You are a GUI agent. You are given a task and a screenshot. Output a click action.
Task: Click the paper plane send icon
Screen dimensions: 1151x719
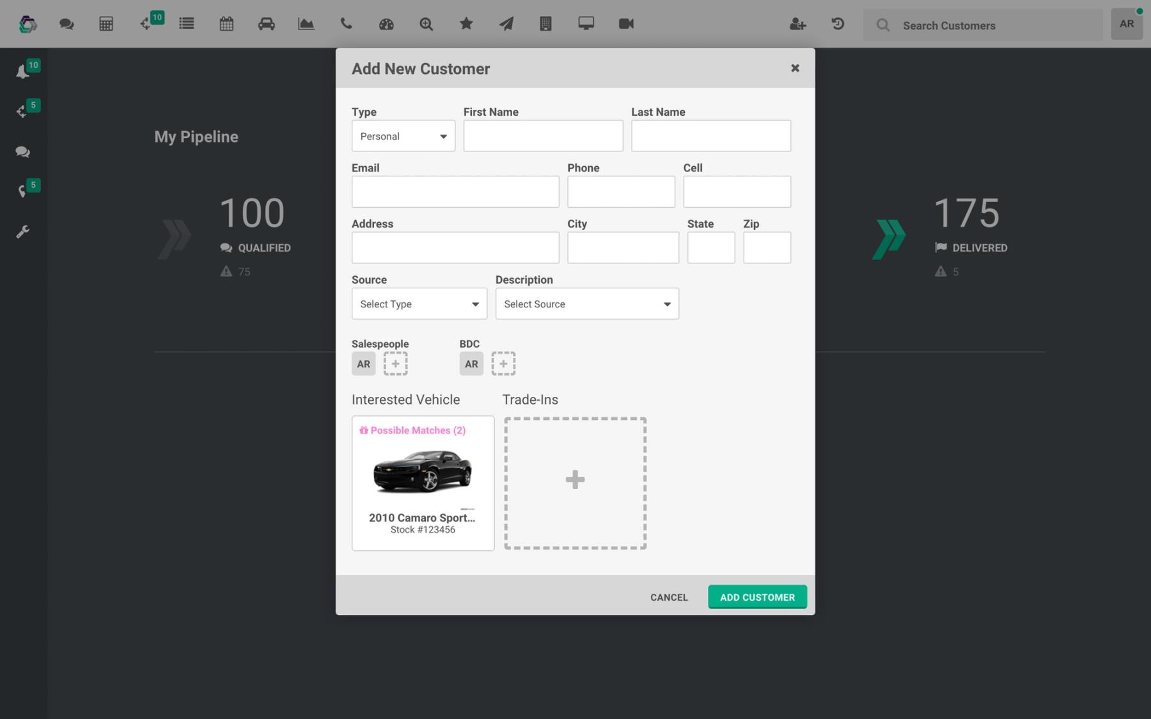[506, 24]
